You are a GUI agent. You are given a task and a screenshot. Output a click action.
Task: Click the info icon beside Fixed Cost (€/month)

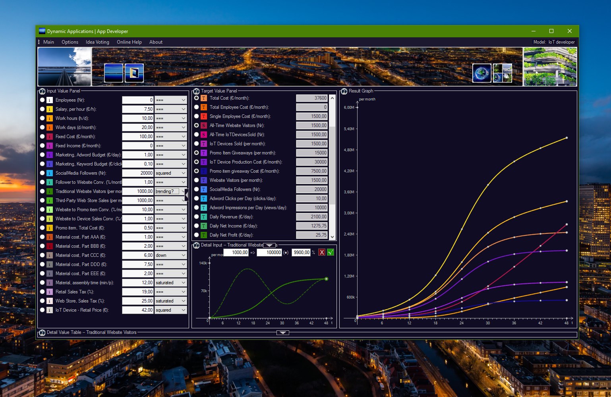50,137
